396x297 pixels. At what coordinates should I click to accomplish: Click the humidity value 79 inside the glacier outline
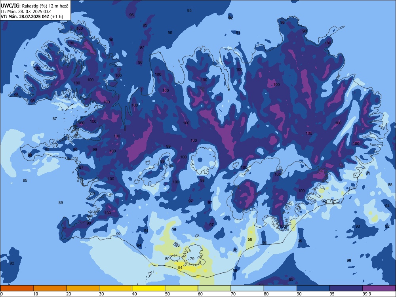pyautogui.click(x=192, y=259)
